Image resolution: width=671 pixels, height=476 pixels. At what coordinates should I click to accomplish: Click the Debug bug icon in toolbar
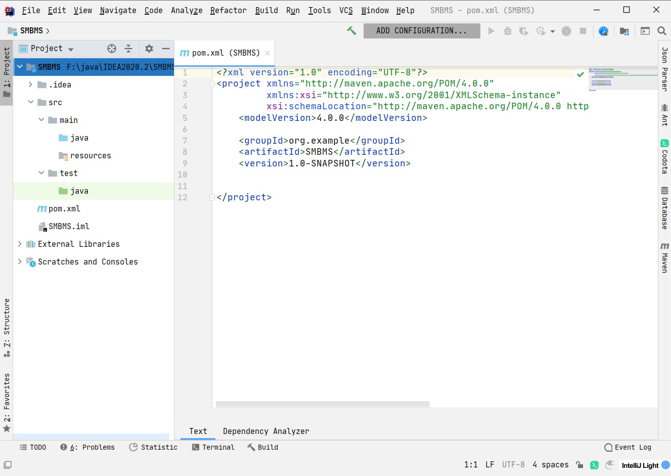[x=508, y=31]
